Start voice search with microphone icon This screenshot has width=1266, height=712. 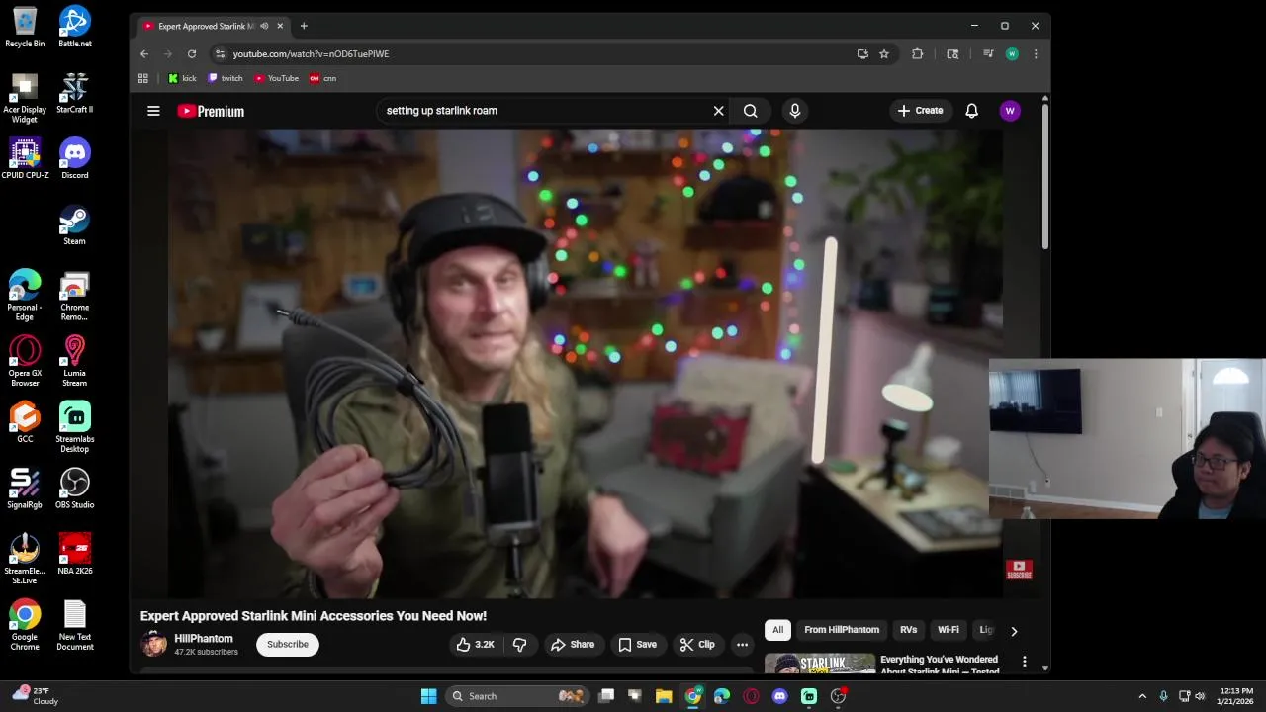794,111
